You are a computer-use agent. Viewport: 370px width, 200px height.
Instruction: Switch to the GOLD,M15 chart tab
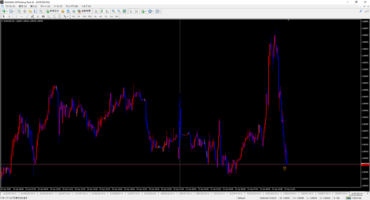pyautogui.click(x=219, y=194)
